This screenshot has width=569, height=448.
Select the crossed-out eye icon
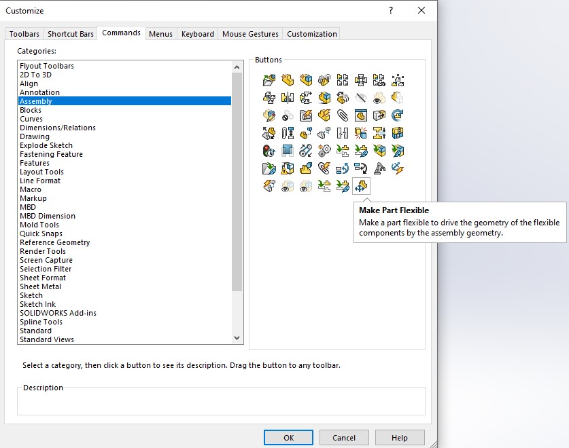pyautogui.click(x=361, y=98)
